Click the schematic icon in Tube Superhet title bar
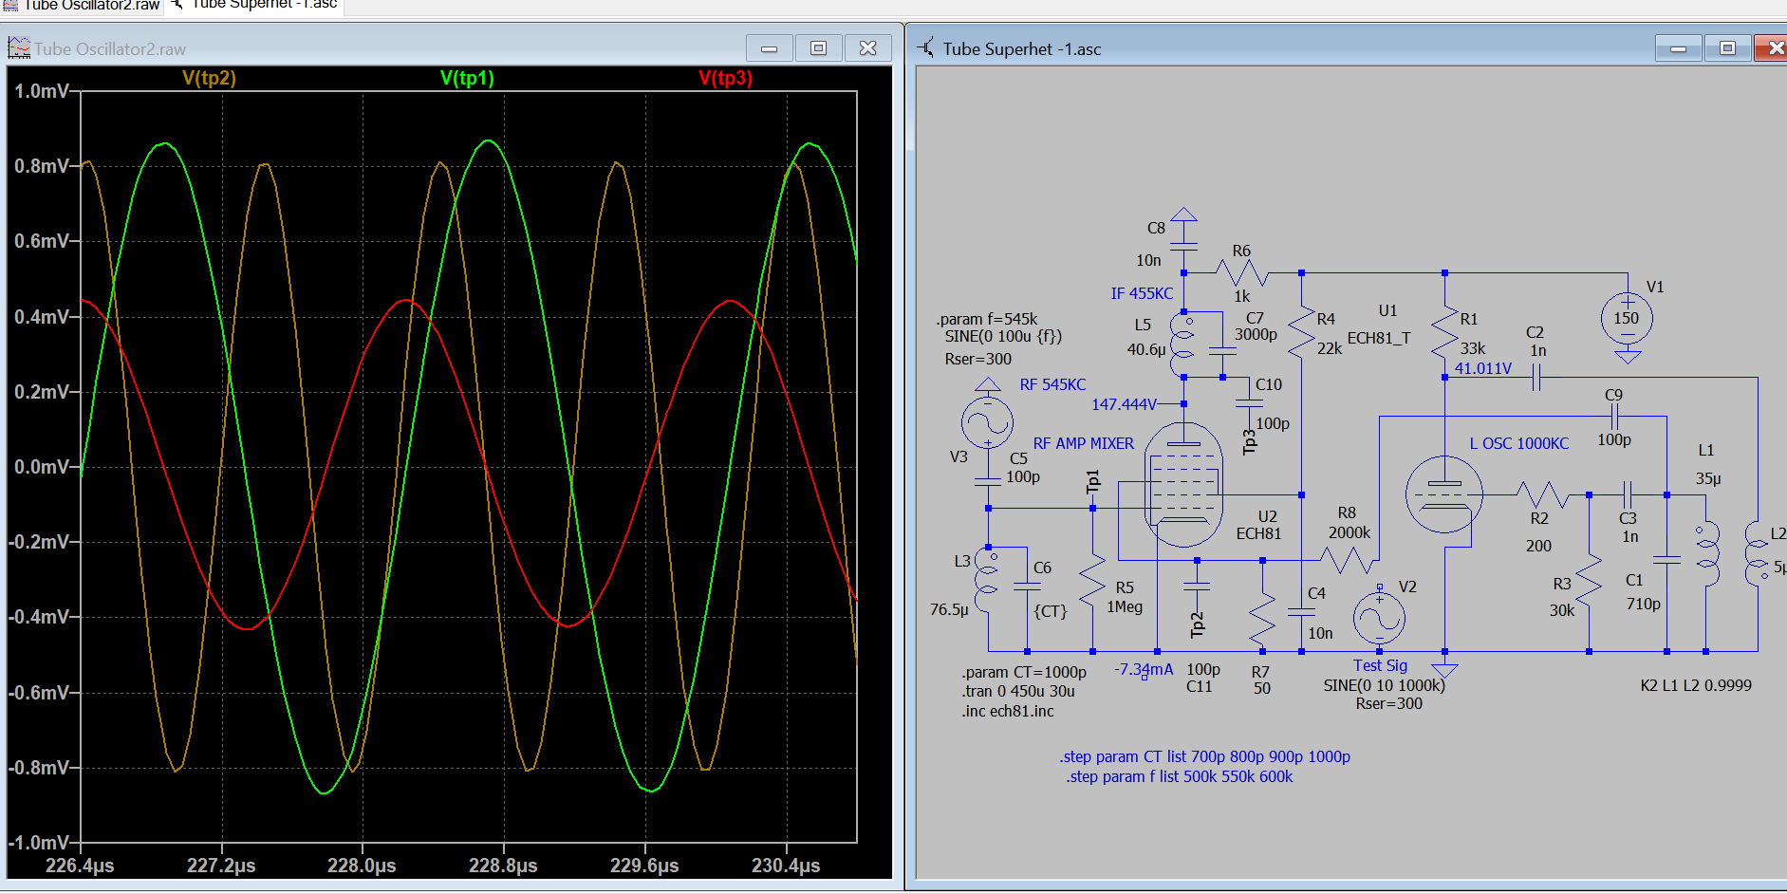1787x894 pixels. click(x=926, y=47)
